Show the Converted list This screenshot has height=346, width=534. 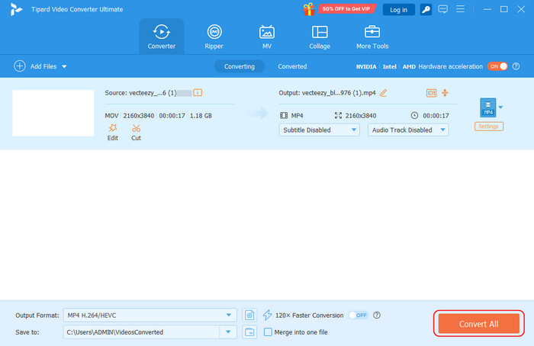click(x=292, y=66)
